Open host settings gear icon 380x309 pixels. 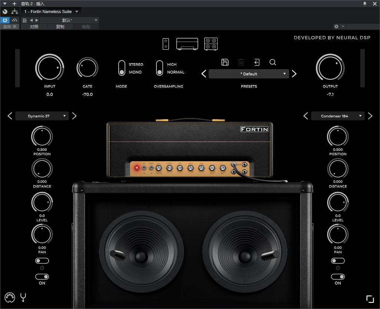336,26
